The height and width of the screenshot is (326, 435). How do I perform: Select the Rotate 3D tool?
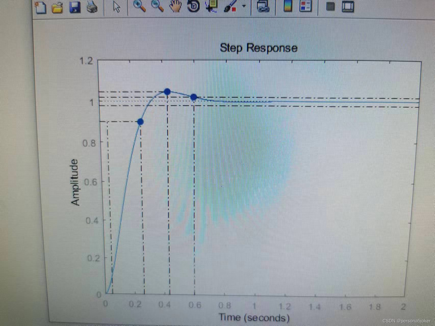click(193, 6)
